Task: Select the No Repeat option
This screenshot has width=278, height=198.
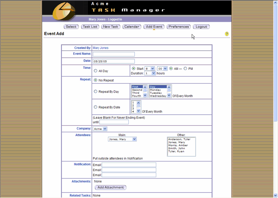Action: [95, 80]
